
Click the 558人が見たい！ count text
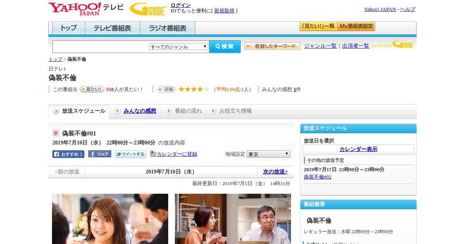point(125,89)
